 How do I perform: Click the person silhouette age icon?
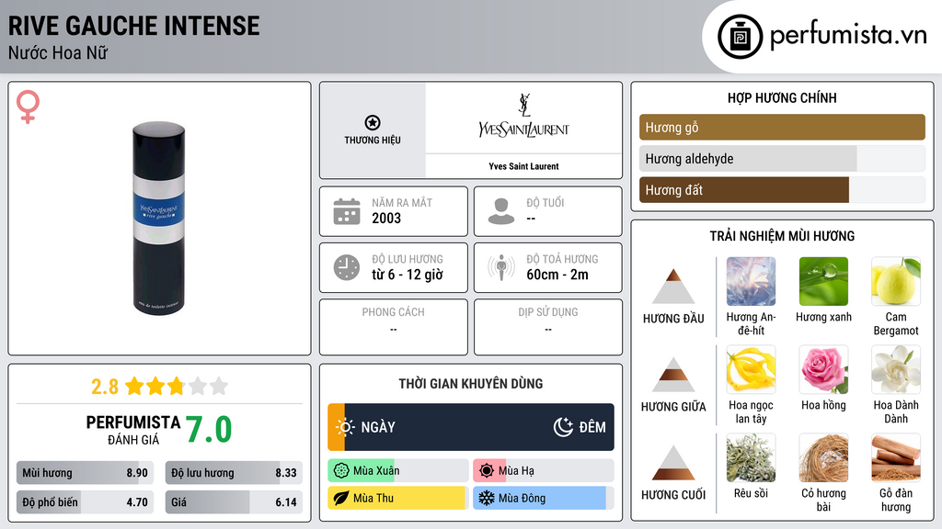tap(501, 211)
